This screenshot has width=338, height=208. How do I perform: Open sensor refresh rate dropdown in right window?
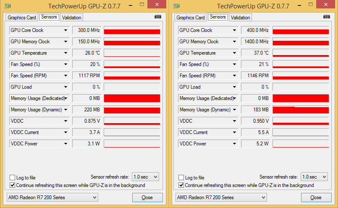pos(314,177)
